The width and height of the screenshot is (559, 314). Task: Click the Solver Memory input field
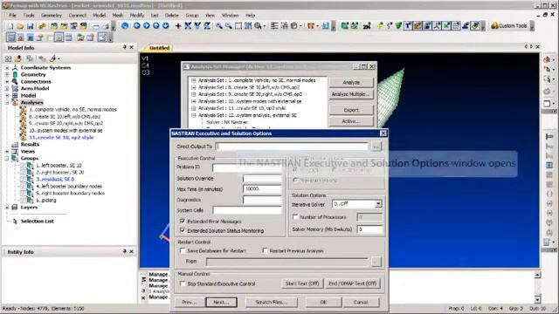369,229
